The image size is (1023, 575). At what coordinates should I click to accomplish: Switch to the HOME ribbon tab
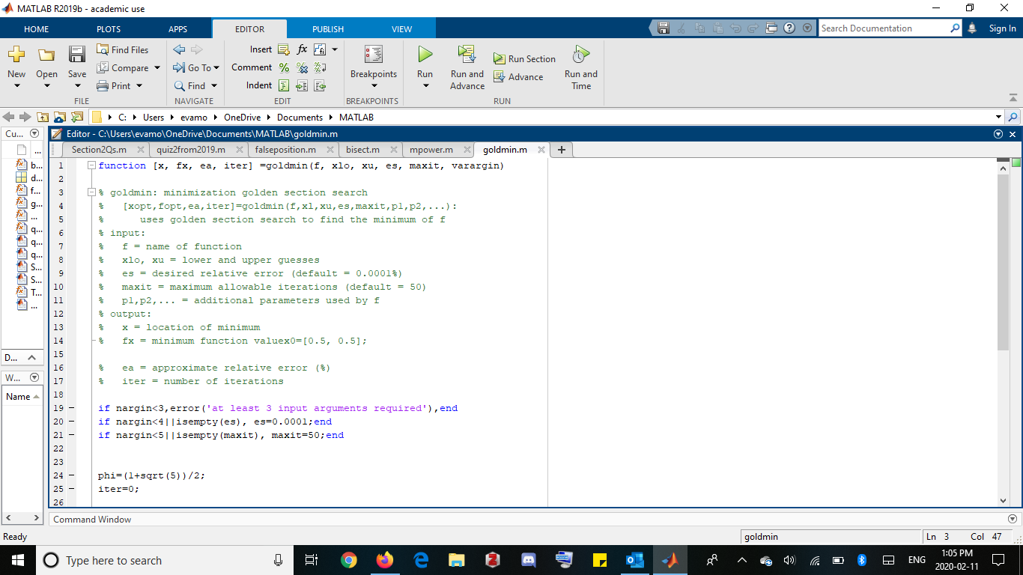click(x=36, y=29)
